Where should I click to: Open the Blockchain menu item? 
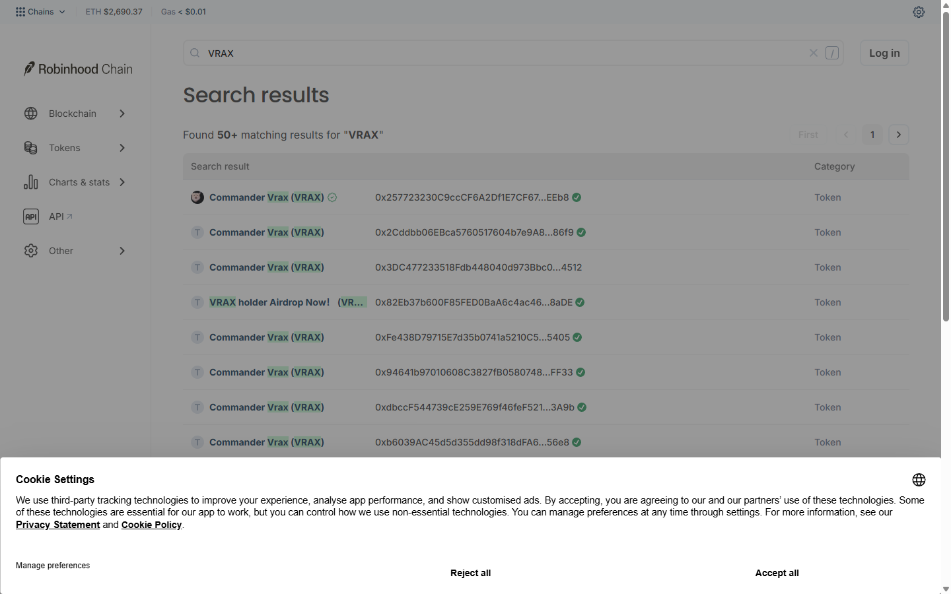(x=73, y=114)
